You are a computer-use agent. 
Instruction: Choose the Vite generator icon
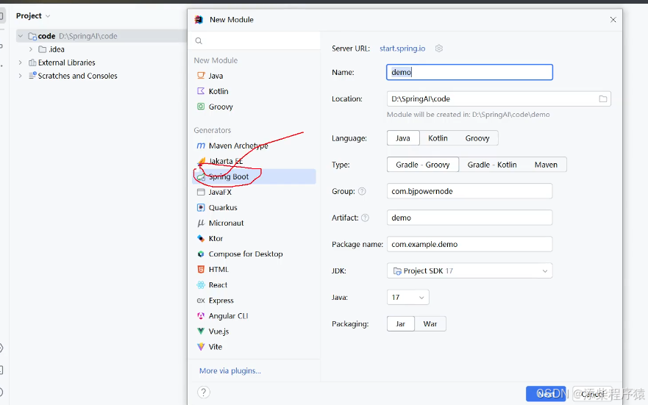tap(201, 347)
